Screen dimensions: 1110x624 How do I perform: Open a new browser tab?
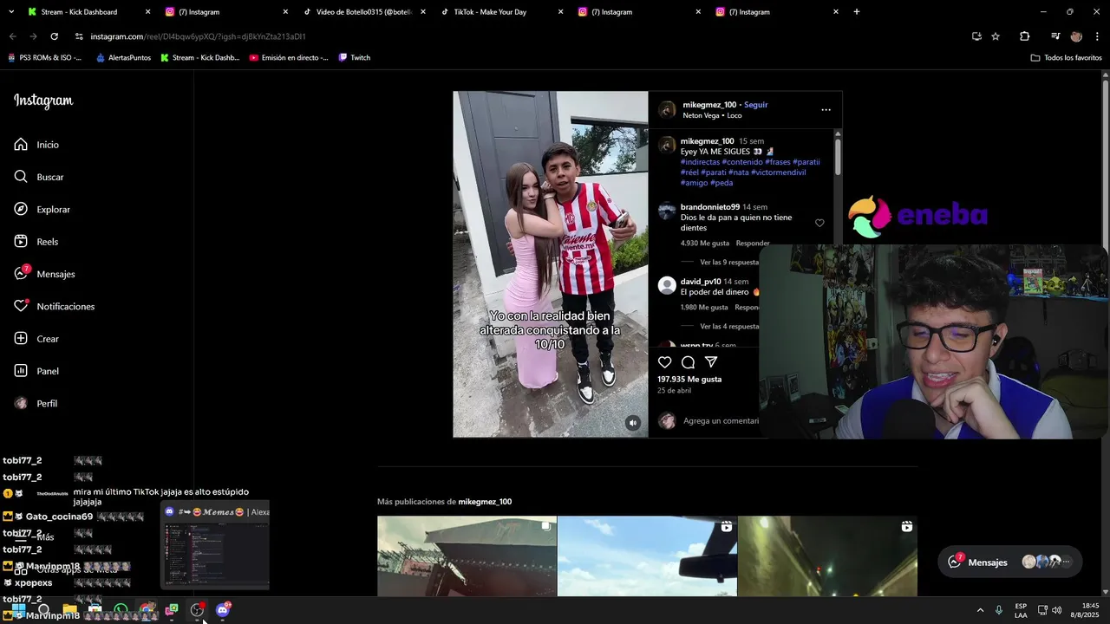(x=857, y=12)
